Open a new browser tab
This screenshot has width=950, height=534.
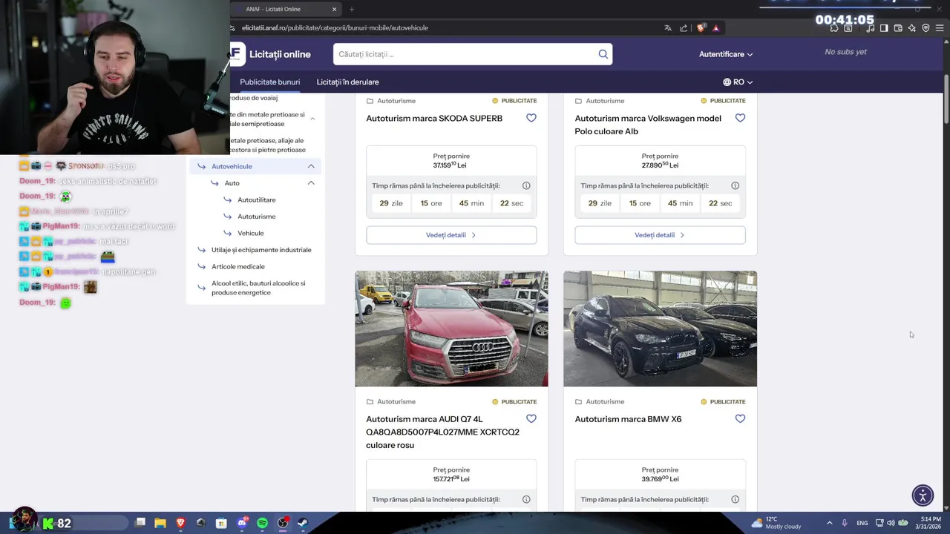click(352, 10)
